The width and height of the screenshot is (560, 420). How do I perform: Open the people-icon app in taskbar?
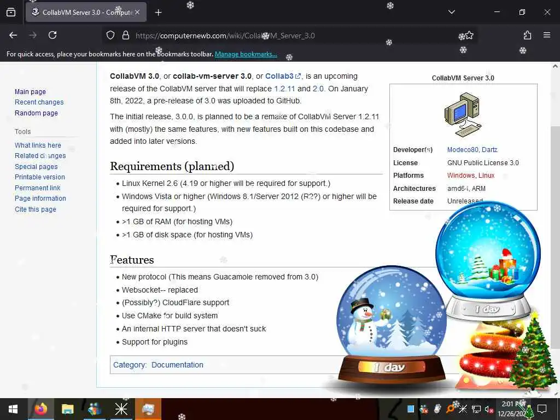click(x=94, y=409)
